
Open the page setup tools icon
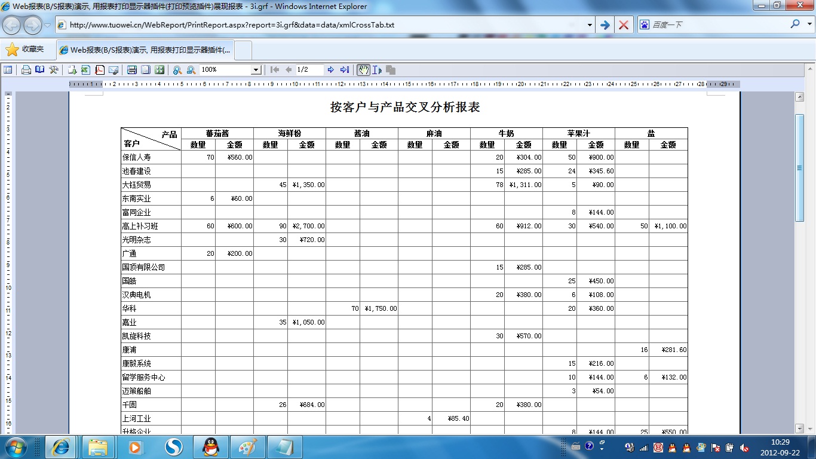[54, 70]
